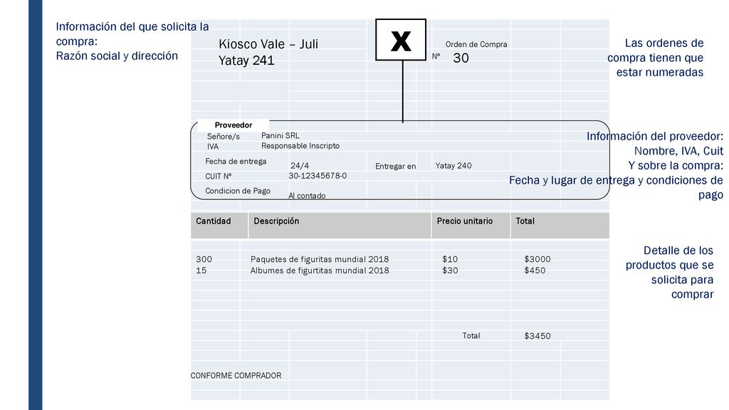
Task: Click the Orden de Compra title
Action: click(476, 45)
